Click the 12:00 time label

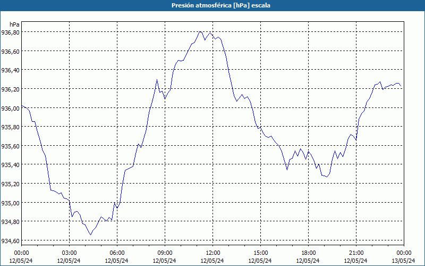pos(213,253)
